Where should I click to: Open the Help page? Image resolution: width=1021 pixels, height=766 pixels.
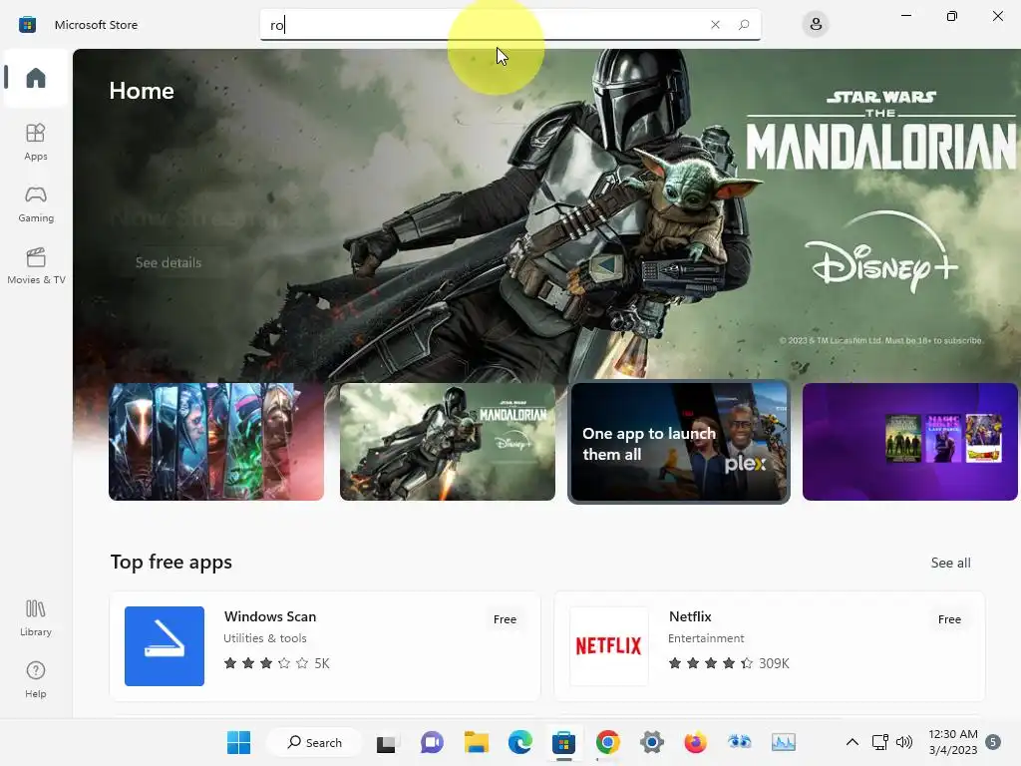point(36,680)
